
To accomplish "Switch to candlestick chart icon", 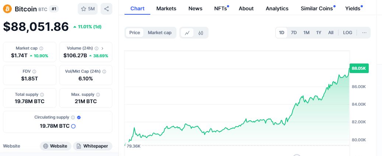I will point(201,33).
